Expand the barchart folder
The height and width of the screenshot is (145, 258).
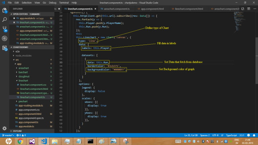32,72
